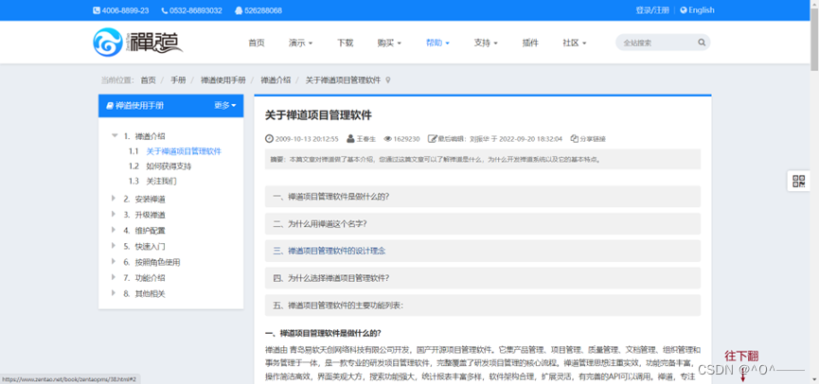
Task: Click the page vertical scrollbar thumb
Action: point(814,39)
